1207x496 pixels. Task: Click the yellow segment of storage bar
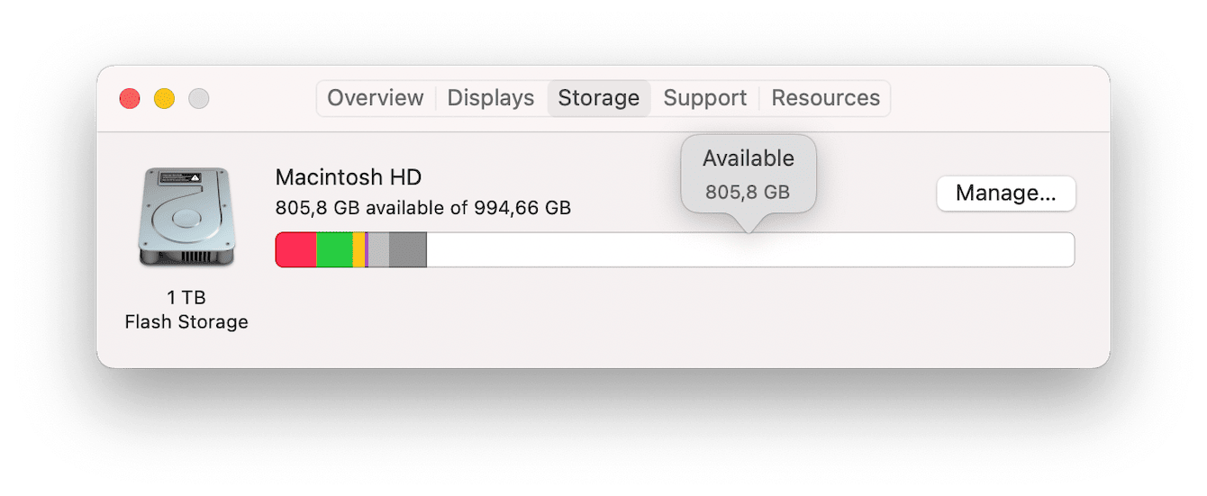[358, 250]
